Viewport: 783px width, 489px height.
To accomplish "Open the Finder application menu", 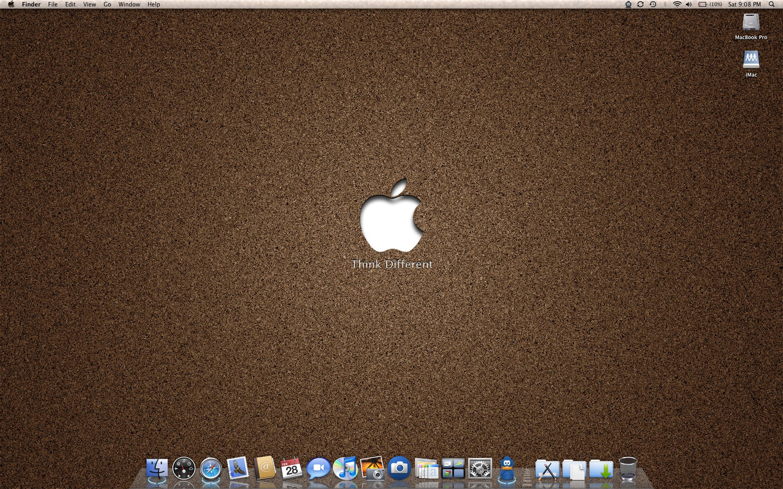I will coord(31,4).
